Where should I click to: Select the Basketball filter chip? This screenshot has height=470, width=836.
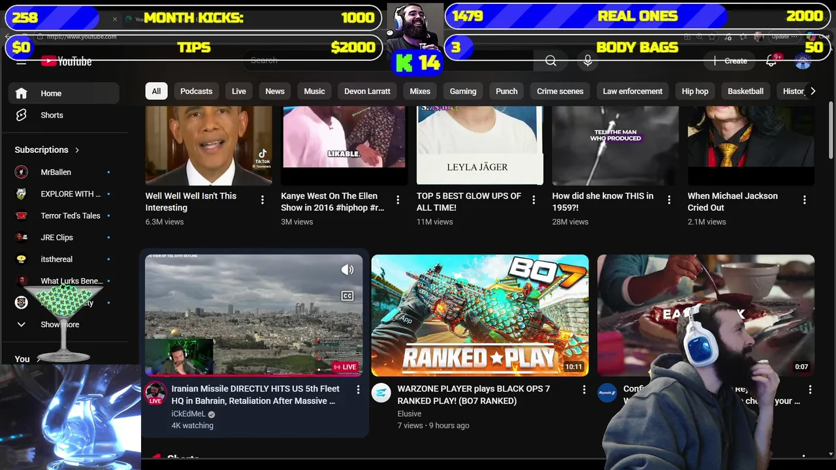[745, 91]
